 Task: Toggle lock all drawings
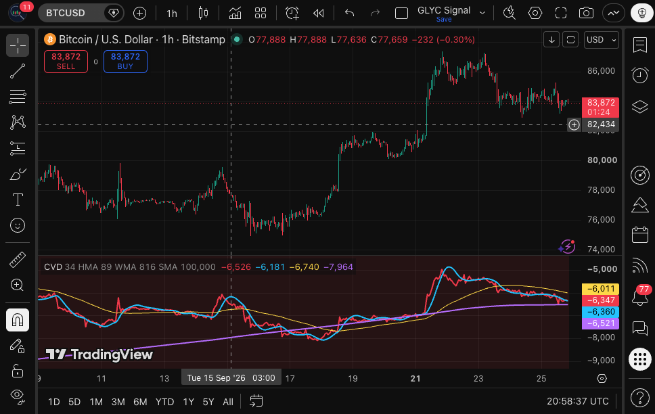(x=18, y=371)
